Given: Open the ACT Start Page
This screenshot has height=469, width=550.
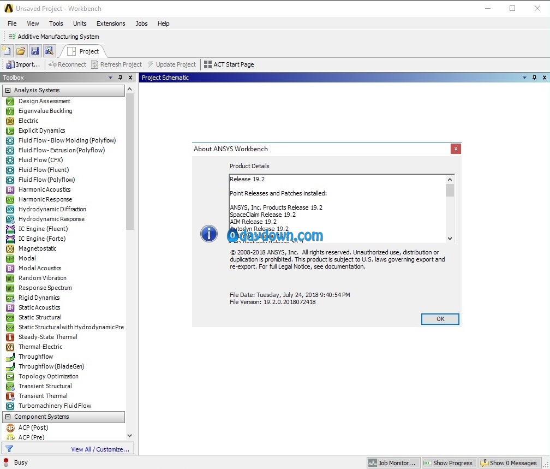Looking at the screenshot, I should (x=229, y=64).
